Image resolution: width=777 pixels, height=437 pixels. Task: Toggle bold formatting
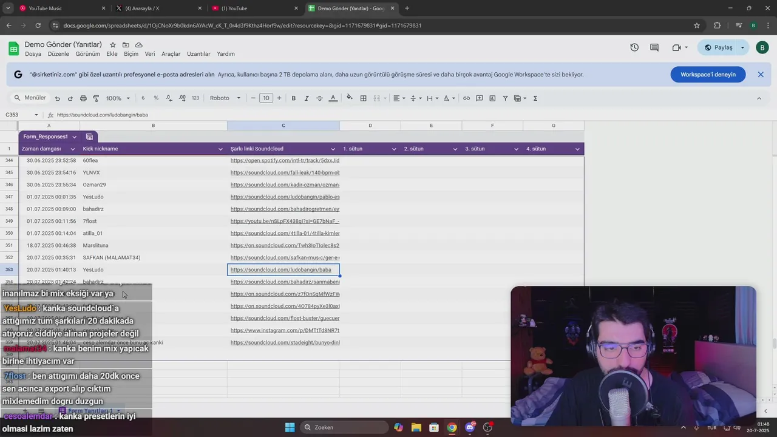(x=293, y=98)
